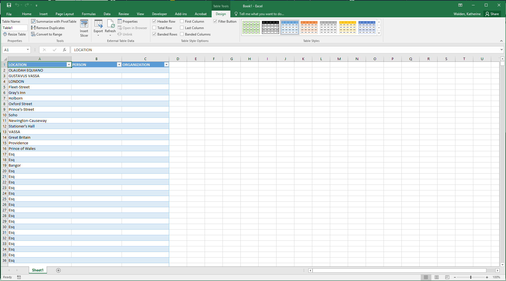The width and height of the screenshot is (506, 281).
Task: Open the File menu
Action: 9,14
